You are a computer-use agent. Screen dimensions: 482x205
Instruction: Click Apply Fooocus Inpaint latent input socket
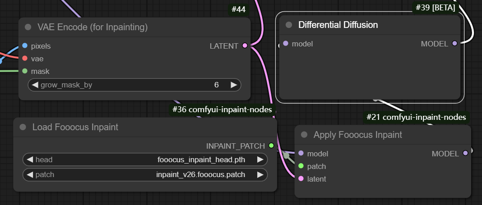pyautogui.click(x=301, y=179)
